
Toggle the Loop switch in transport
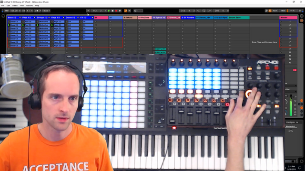click(x=204, y=11)
